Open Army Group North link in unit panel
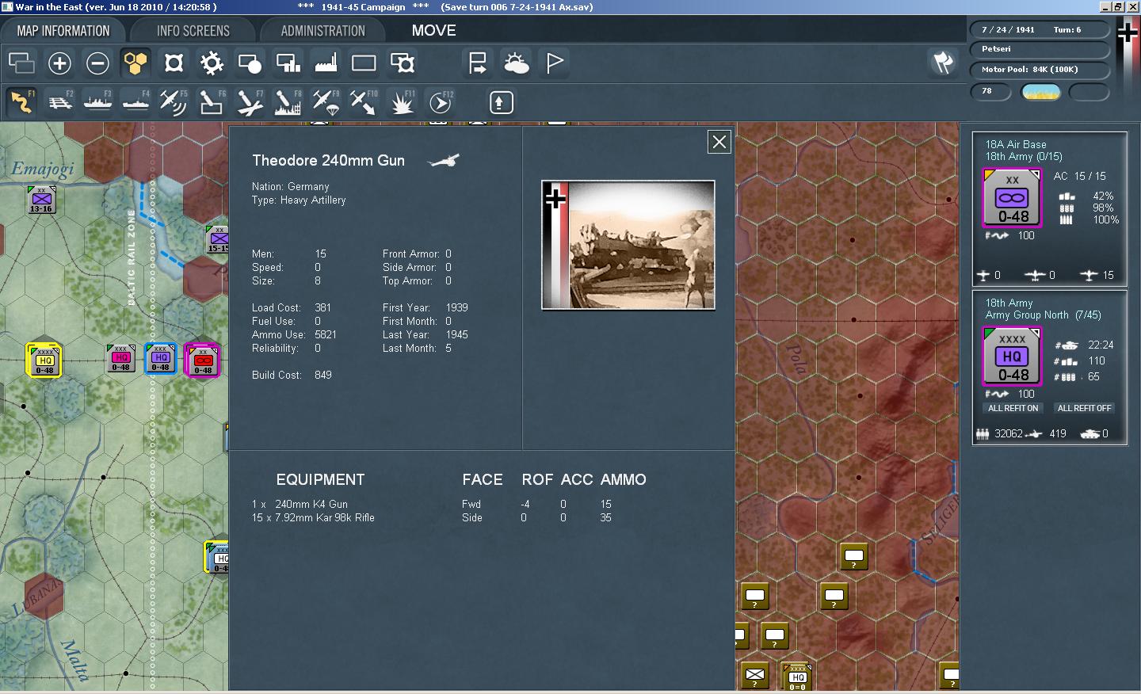The width and height of the screenshot is (1141, 694). [x=1027, y=315]
